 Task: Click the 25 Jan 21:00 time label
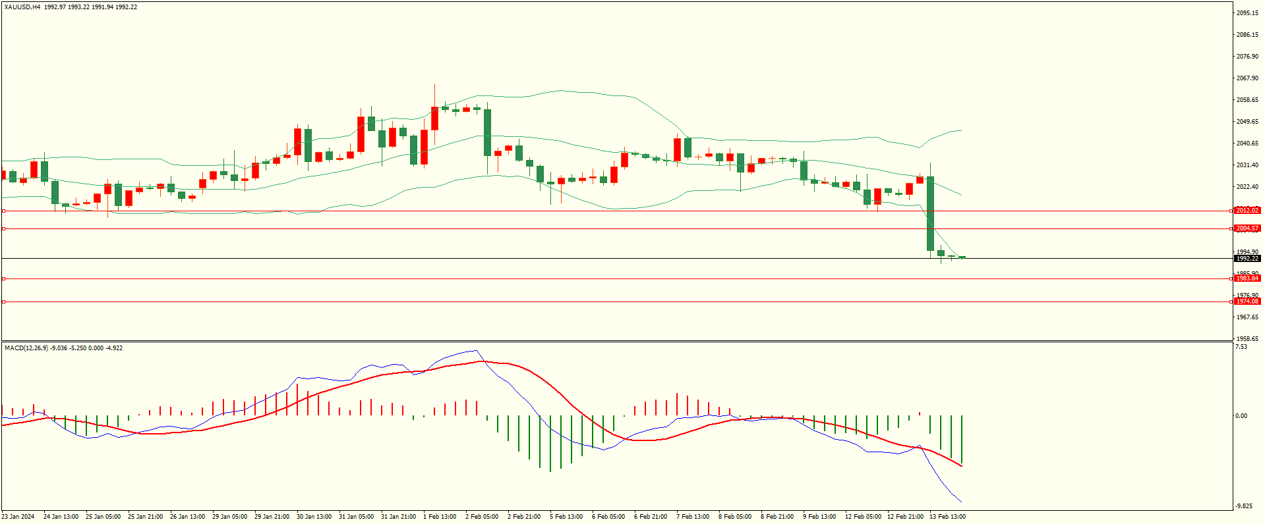pyautogui.click(x=145, y=517)
